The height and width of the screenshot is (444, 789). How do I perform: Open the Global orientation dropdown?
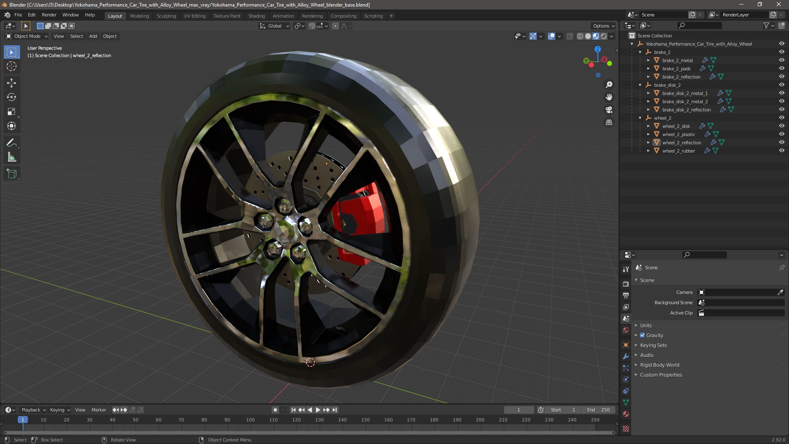pos(275,26)
